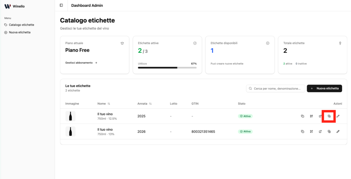Open the QR code for the 2025 wine
Image resolution: width=351 pixels, height=179 pixels.
click(x=311, y=116)
